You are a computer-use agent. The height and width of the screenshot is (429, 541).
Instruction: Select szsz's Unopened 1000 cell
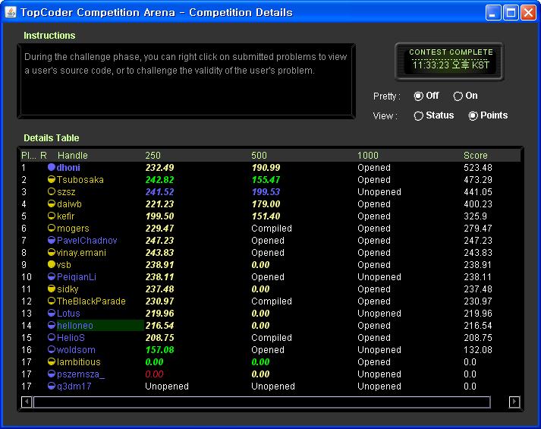point(379,192)
